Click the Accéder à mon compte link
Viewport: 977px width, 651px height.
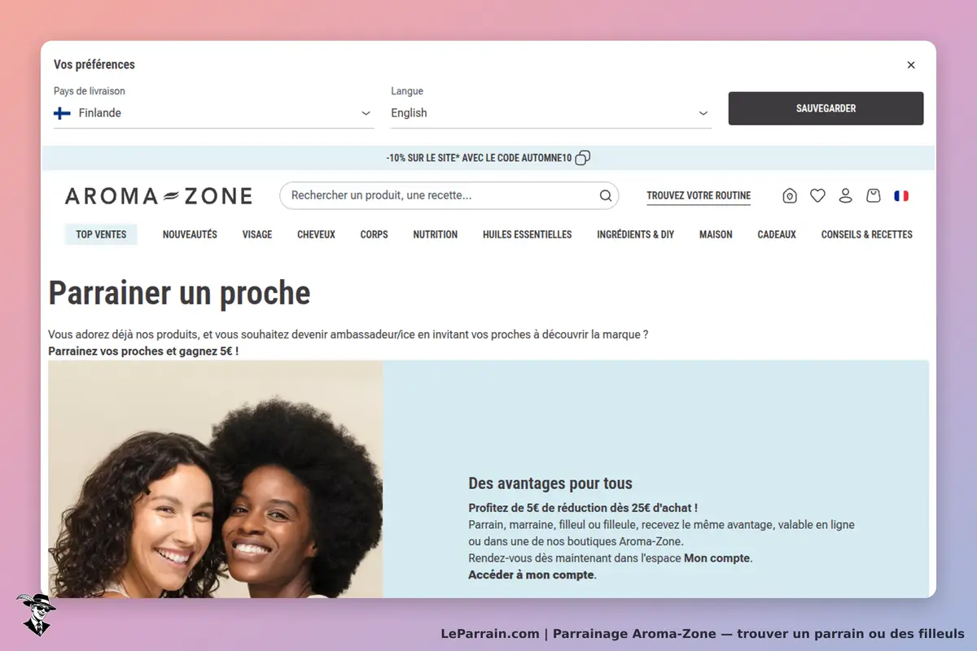click(x=531, y=575)
